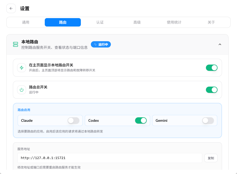Disable the Codex routing switch
The height and width of the screenshot is (174, 237).
[141, 120]
